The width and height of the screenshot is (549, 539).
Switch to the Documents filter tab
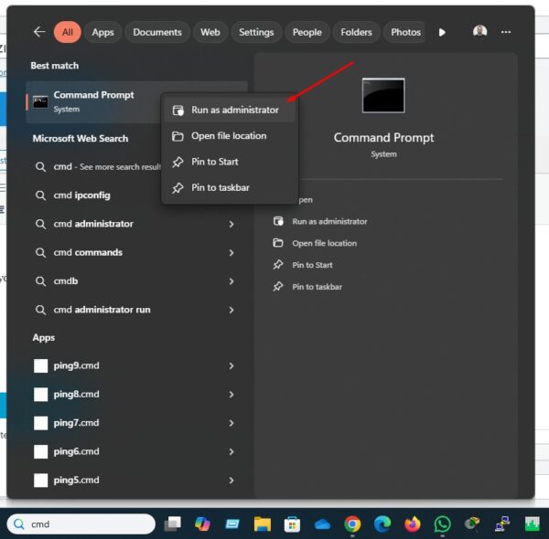coord(157,32)
